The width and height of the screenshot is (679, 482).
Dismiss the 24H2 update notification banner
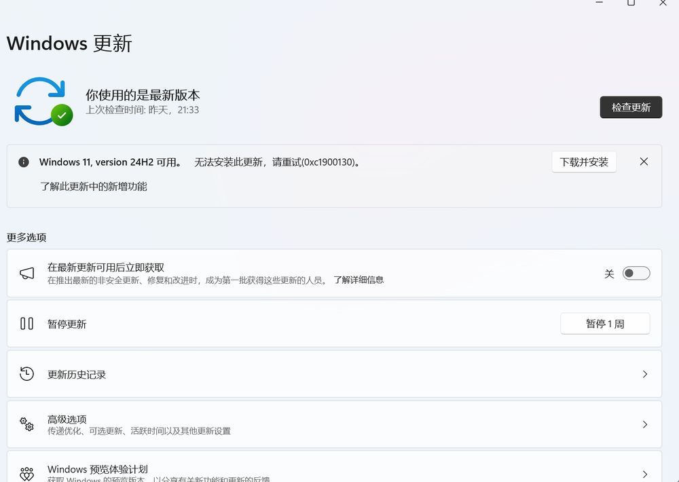coord(644,162)
